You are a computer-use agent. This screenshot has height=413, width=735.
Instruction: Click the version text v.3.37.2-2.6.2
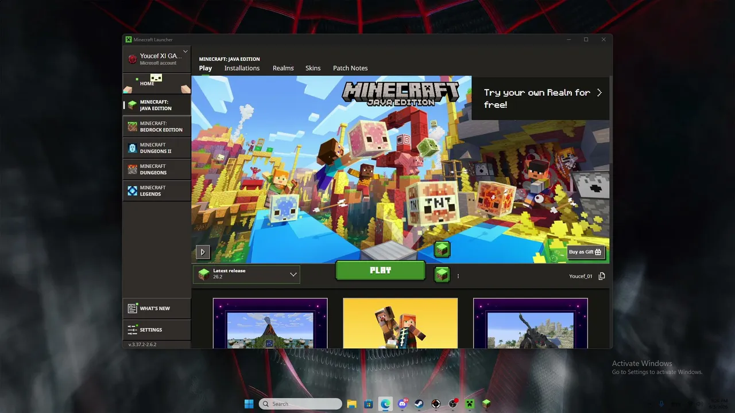[142, 344]
